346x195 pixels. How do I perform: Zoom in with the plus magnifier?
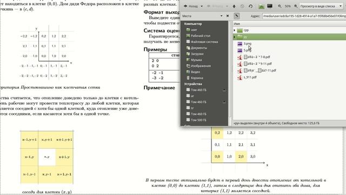(x=296, y=6)
